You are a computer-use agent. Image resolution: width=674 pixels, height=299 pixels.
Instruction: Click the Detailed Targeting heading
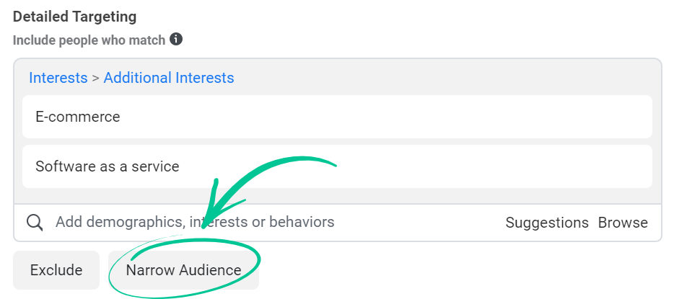(75, 17)
